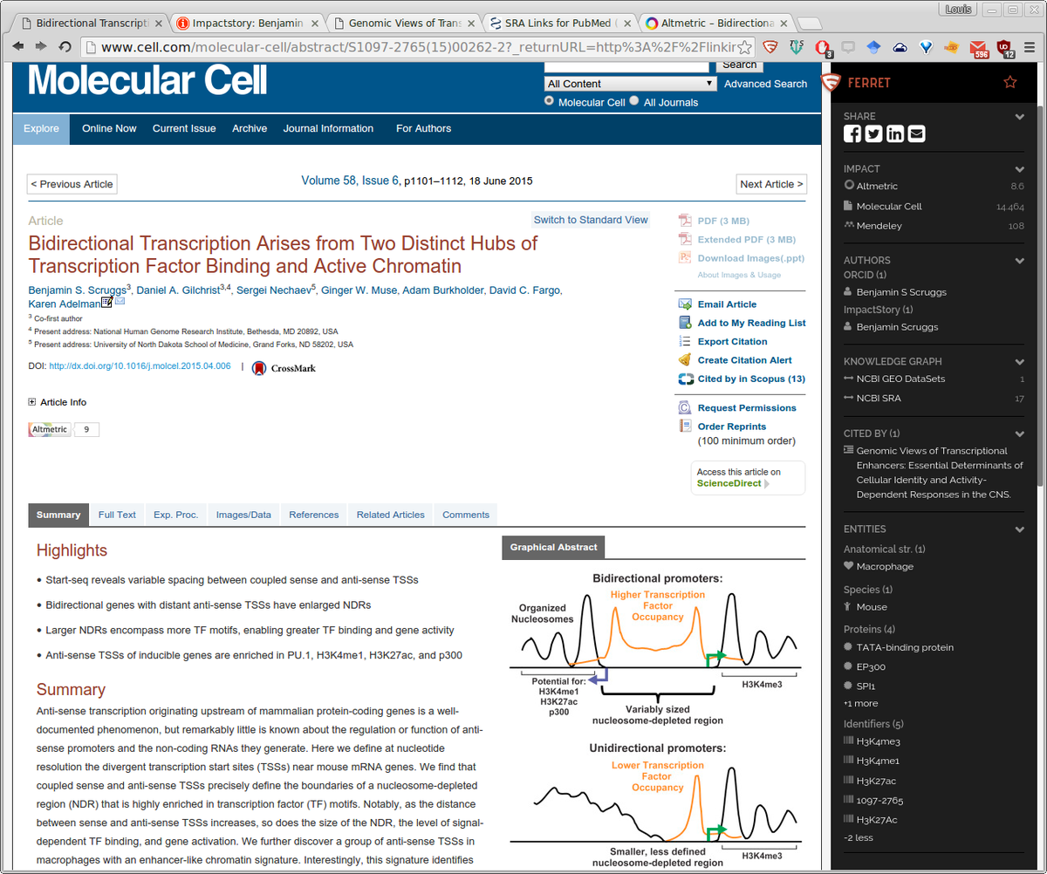Open the uBlock Origin shield extension icon
This screenshot has width=1047, height=874.
click(1005, 48)
